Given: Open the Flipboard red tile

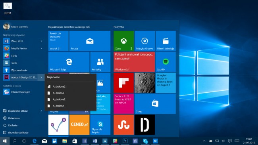Looking at the screenshot, I should (x=123, y=83).
